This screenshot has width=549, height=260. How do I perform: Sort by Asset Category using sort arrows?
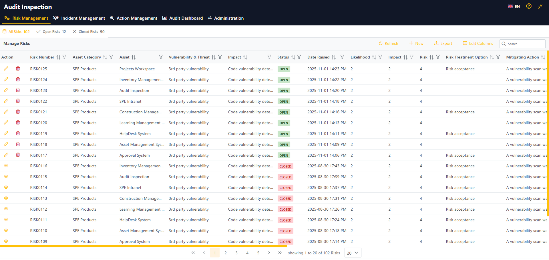105,57
